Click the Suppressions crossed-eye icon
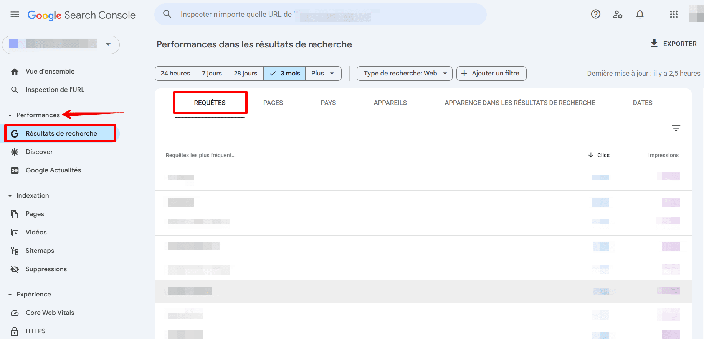This screenshot has width=704, height=339. tap(15, 269)
